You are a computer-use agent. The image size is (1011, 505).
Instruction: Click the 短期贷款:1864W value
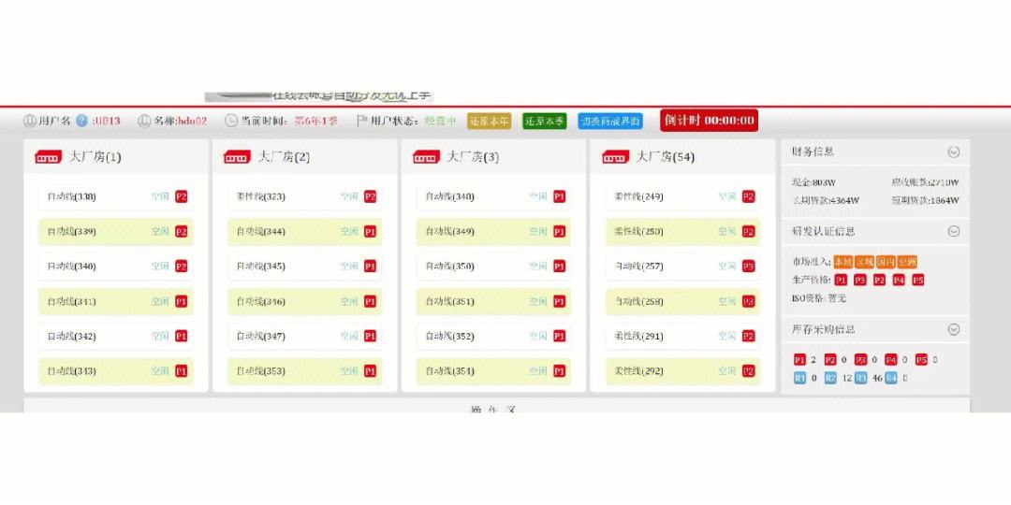925,200
